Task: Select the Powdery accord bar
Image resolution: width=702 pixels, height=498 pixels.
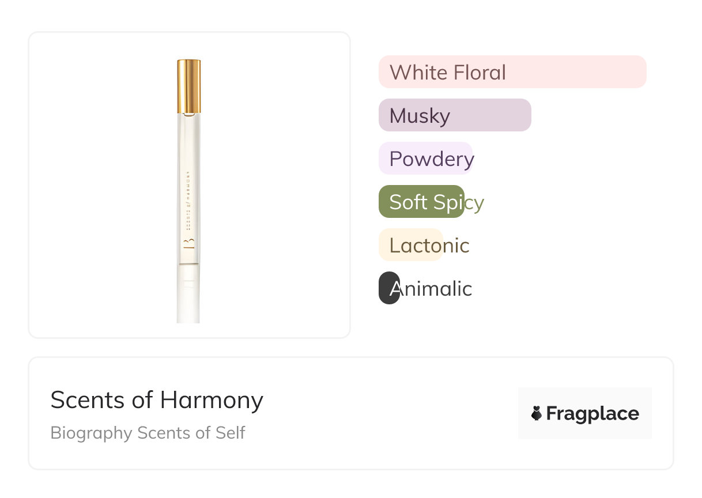Action: coord(425,159)
